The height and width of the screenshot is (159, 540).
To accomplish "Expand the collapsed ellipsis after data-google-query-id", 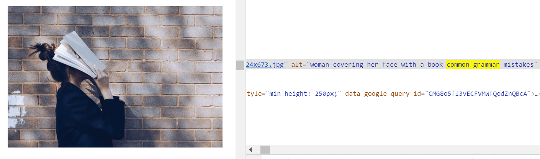I will point(536,93).
